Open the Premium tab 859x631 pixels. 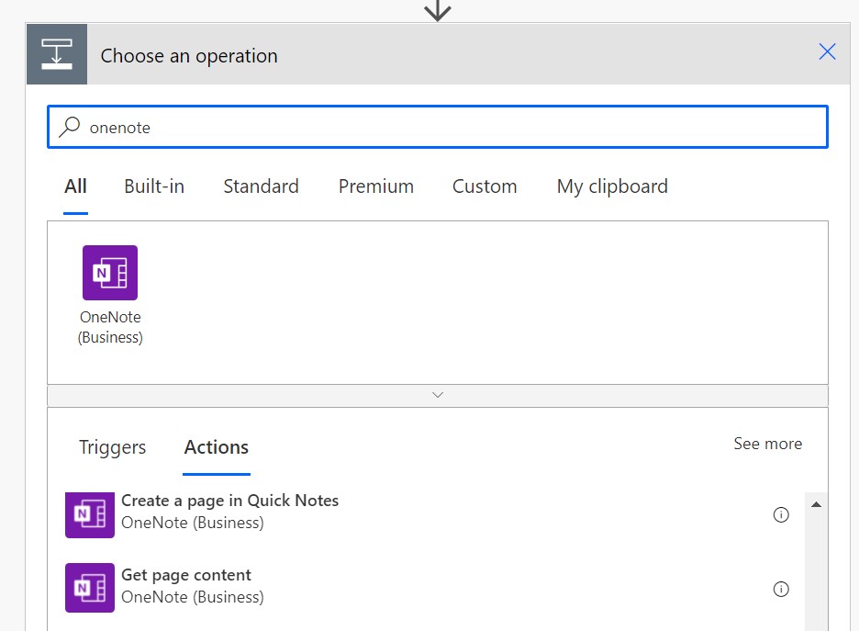tap(376, 186)
